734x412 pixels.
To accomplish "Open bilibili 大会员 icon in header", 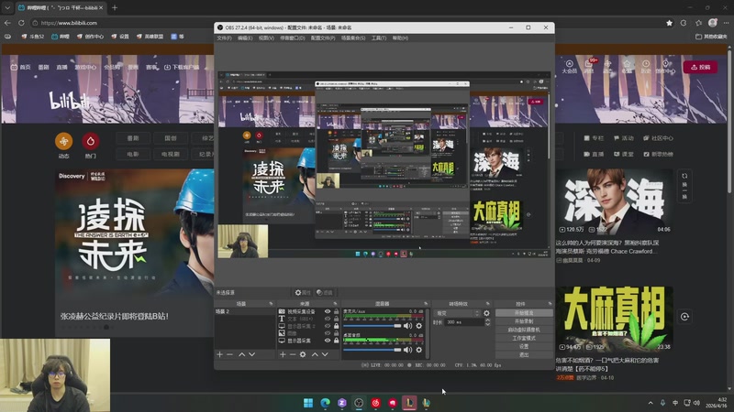I will point(569,67).
